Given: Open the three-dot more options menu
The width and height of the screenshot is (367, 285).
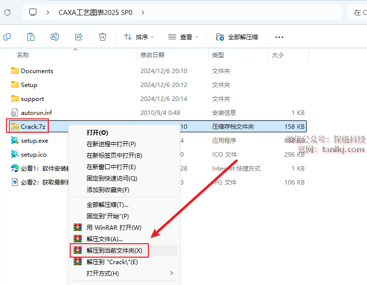Looking at the screenshot, I should coord(279,37).
